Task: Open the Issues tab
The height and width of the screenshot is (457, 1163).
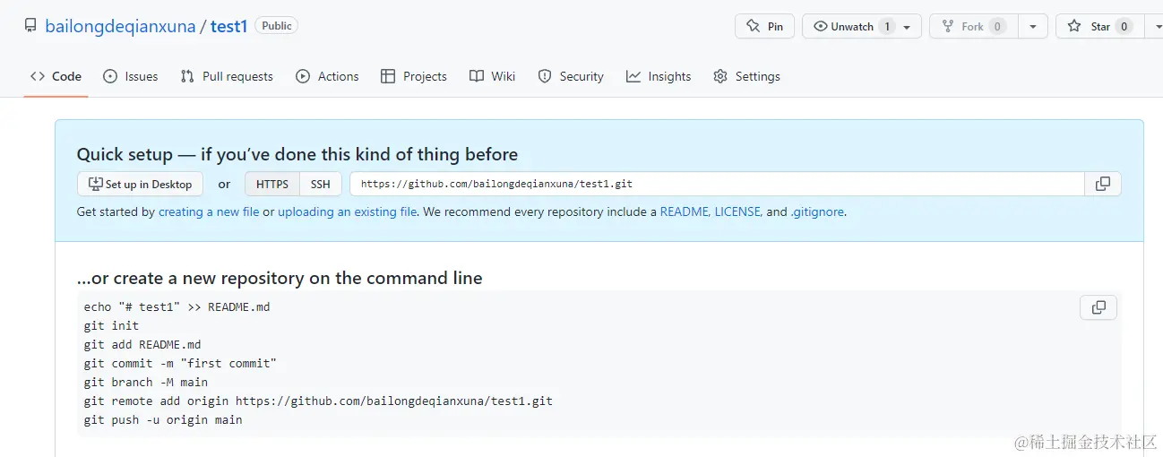Action: point(131,76)
